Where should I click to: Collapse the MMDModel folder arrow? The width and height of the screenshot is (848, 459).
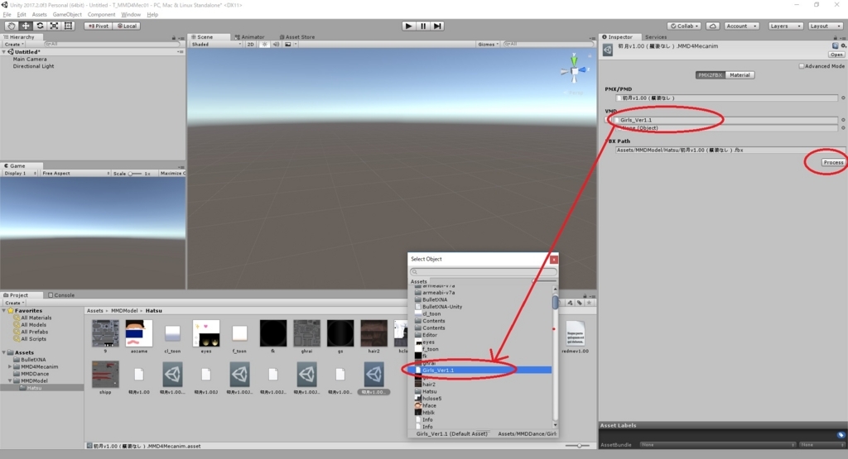tap(10, 380)
